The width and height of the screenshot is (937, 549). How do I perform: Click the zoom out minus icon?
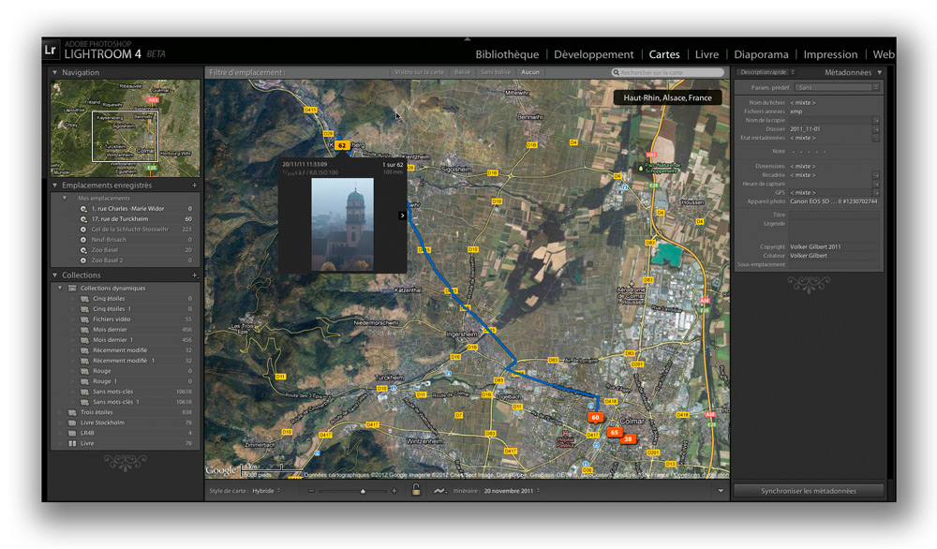(x=311, y=491)
